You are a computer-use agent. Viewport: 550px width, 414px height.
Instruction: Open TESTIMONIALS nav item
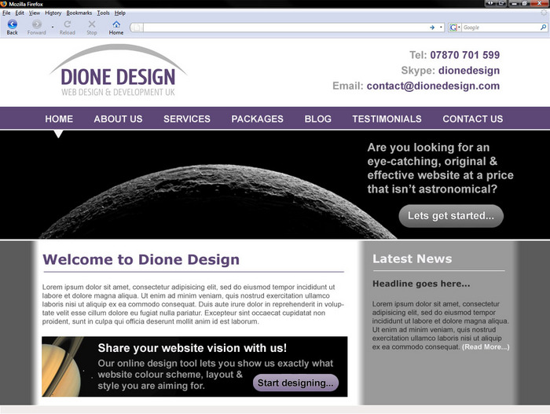click(x=387, y=119)
